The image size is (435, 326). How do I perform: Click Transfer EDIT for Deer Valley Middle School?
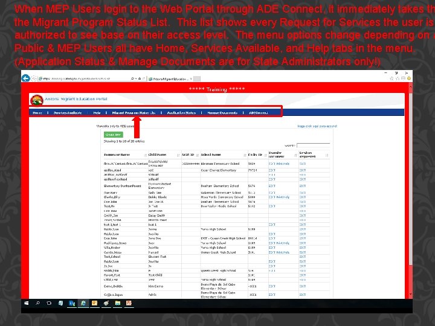tap(272, 206)
